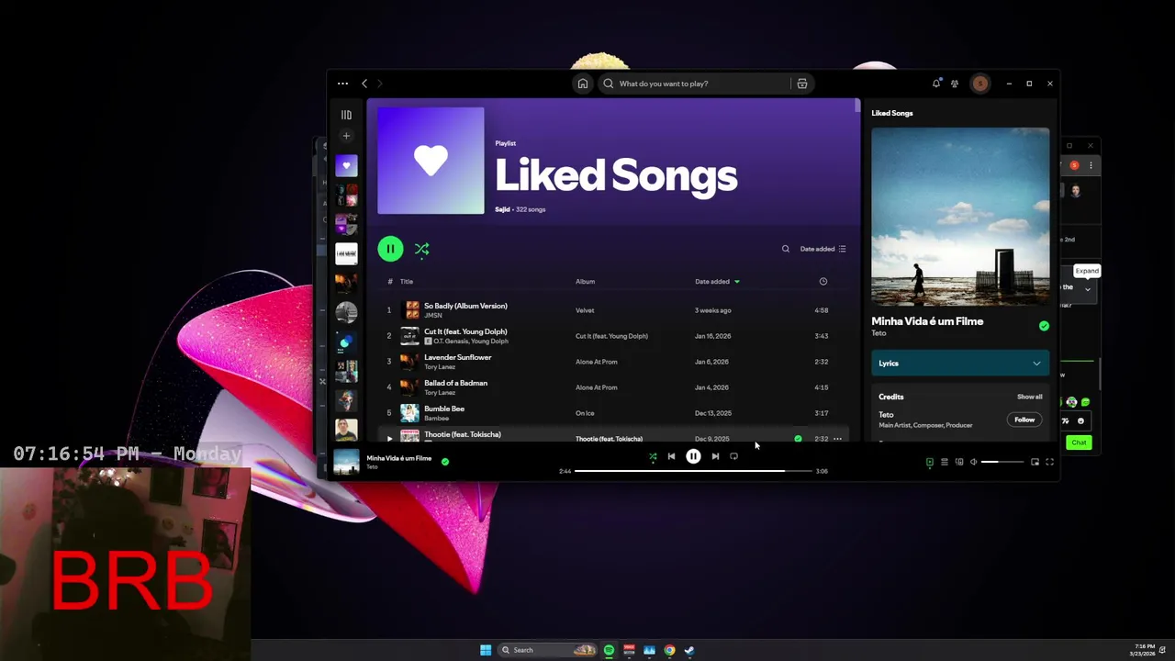Create a new playlist with plus icon
Image resolution: width=1175 pixels, height=661 pixels.
346,136
